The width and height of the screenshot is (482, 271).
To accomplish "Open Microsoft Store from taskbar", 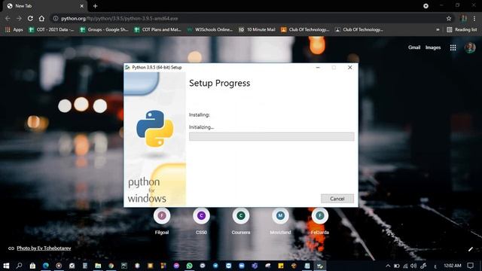I will pyautogui.click(x=32, y=266).
